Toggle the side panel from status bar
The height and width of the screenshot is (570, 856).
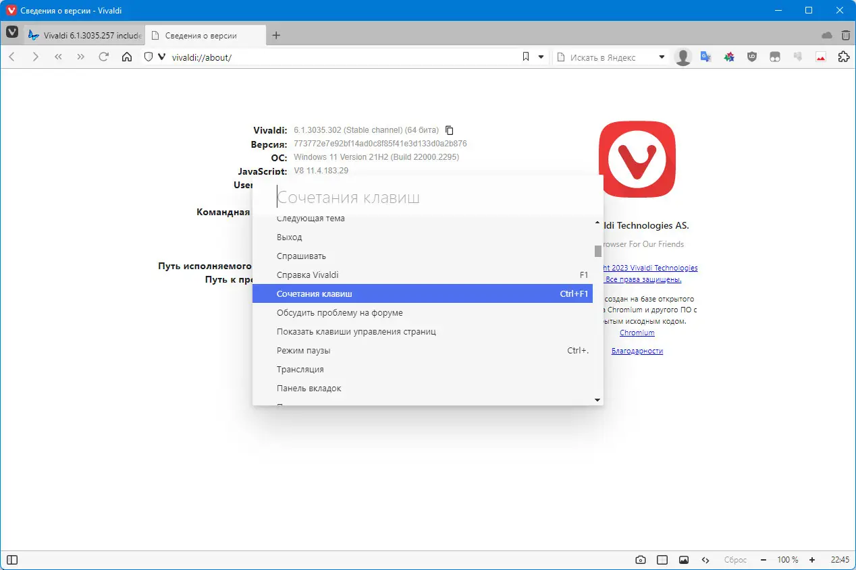tap(12, 560)
